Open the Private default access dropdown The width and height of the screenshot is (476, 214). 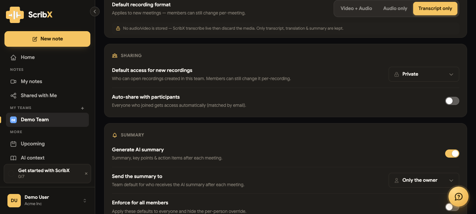424,74
